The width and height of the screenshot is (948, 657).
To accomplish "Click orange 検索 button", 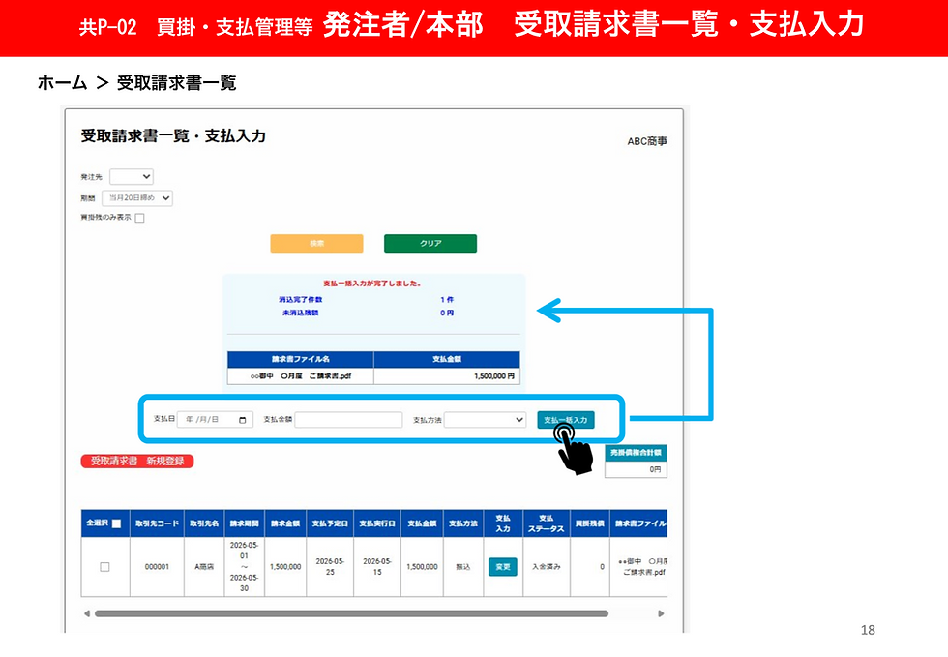I will coord(317,243).
